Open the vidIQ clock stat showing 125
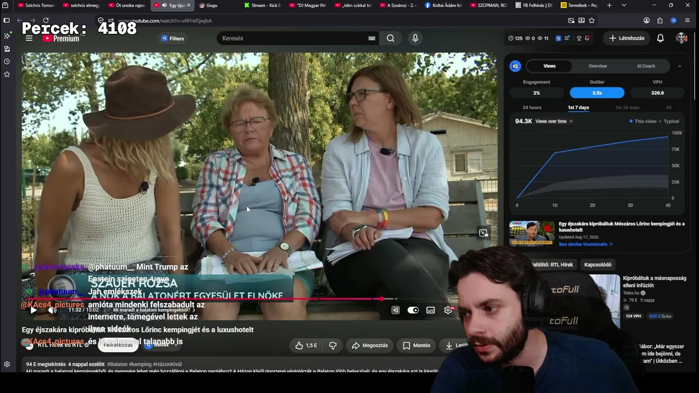Screen dimensions: 699x393 (x=515, y=38)
